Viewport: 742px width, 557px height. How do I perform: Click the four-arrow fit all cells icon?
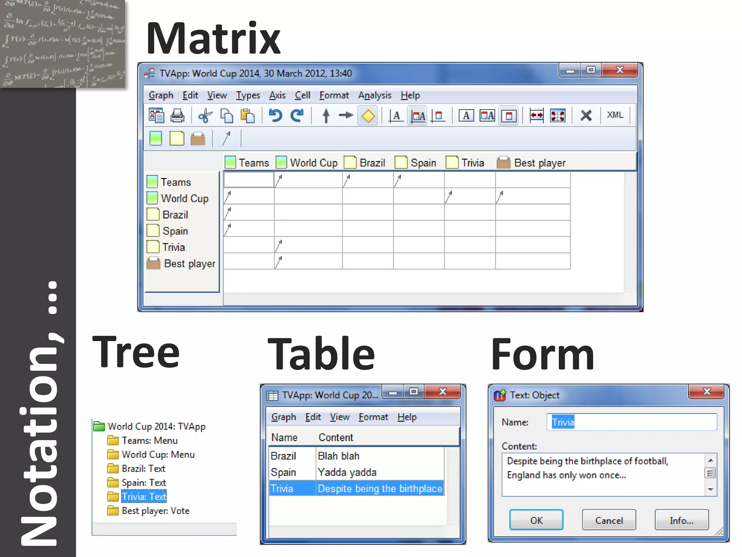click(558, 116)
